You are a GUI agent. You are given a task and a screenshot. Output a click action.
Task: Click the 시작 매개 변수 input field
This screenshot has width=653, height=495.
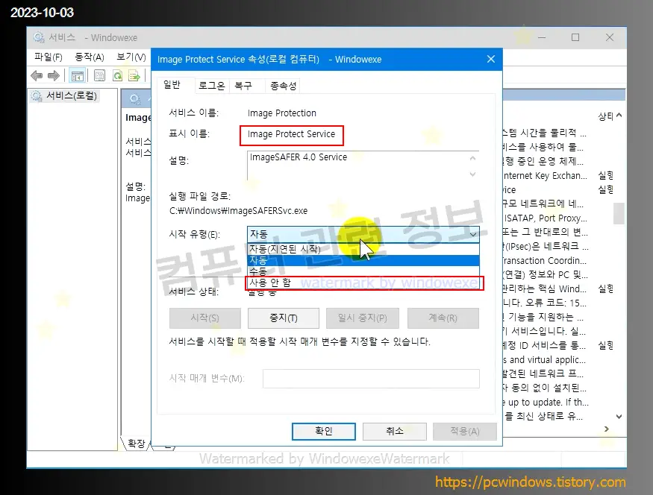[x=371, y=379]
